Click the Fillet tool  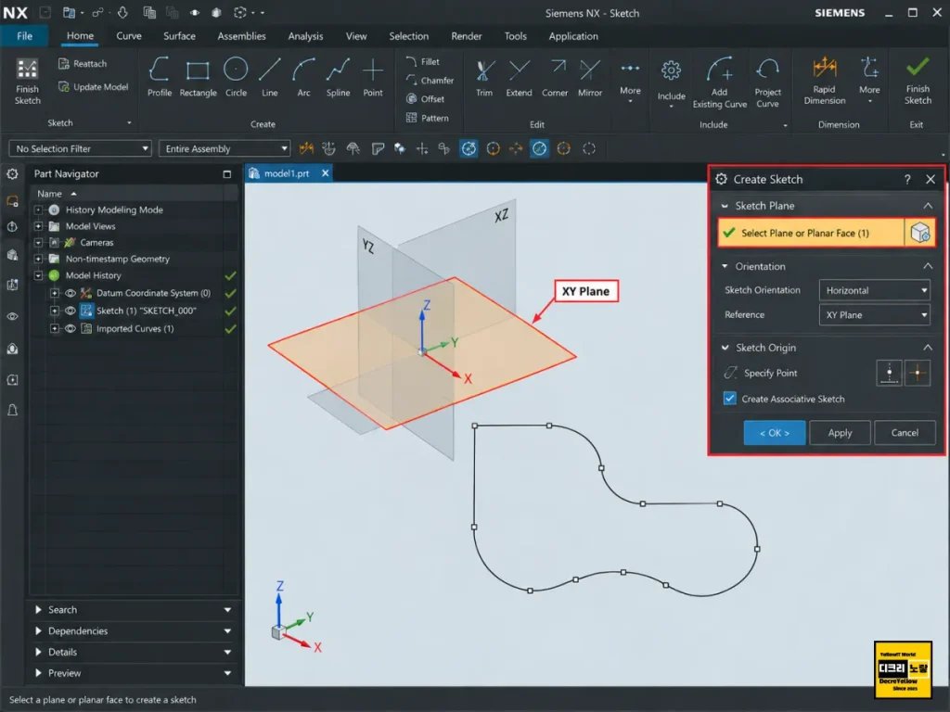click(x=423, y=62)
